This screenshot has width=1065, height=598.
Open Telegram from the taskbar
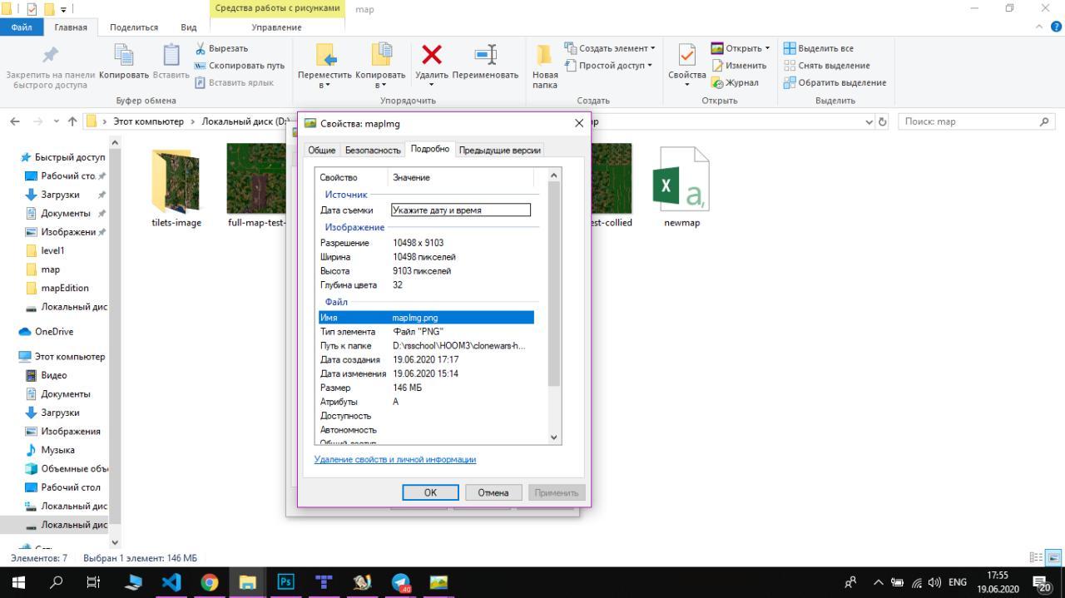point(400,582)
